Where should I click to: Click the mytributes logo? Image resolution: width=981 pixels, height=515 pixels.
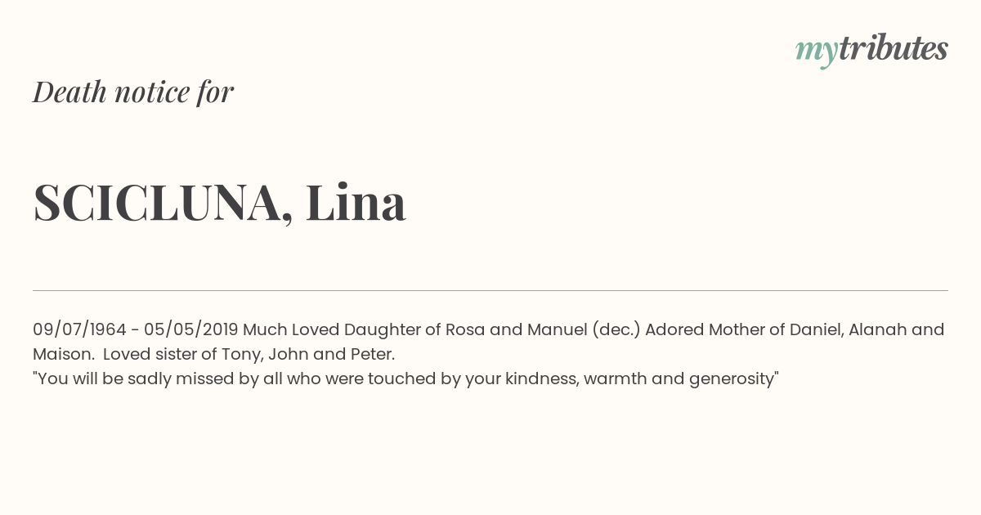pos(871,51)
